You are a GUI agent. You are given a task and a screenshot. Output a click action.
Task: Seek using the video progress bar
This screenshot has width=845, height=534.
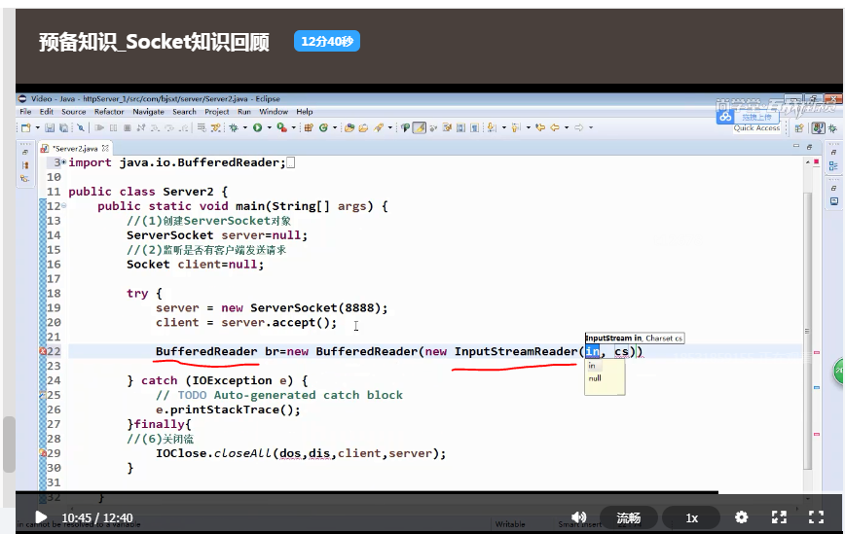(428, 492)
